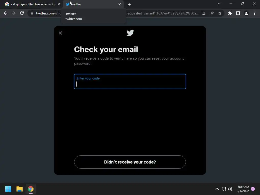260x195 pixels.
Task: Open a new browser tab
Action: click(x=129, y=4)
